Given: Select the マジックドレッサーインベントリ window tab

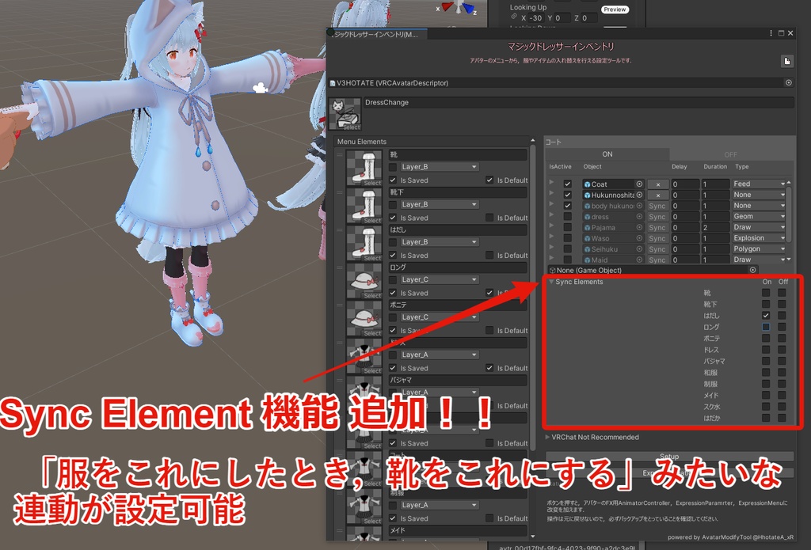Looking at the screenshot, I should (x=377, y=35).
